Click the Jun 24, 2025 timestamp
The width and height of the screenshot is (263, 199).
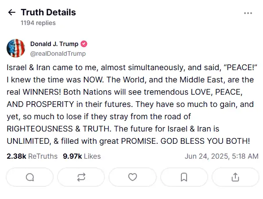point(222,156)
